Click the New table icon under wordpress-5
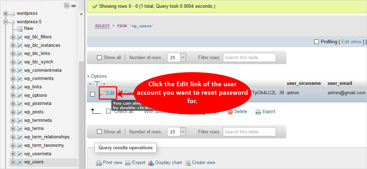Viewport: 367px width, 169px height. point(20,29)
